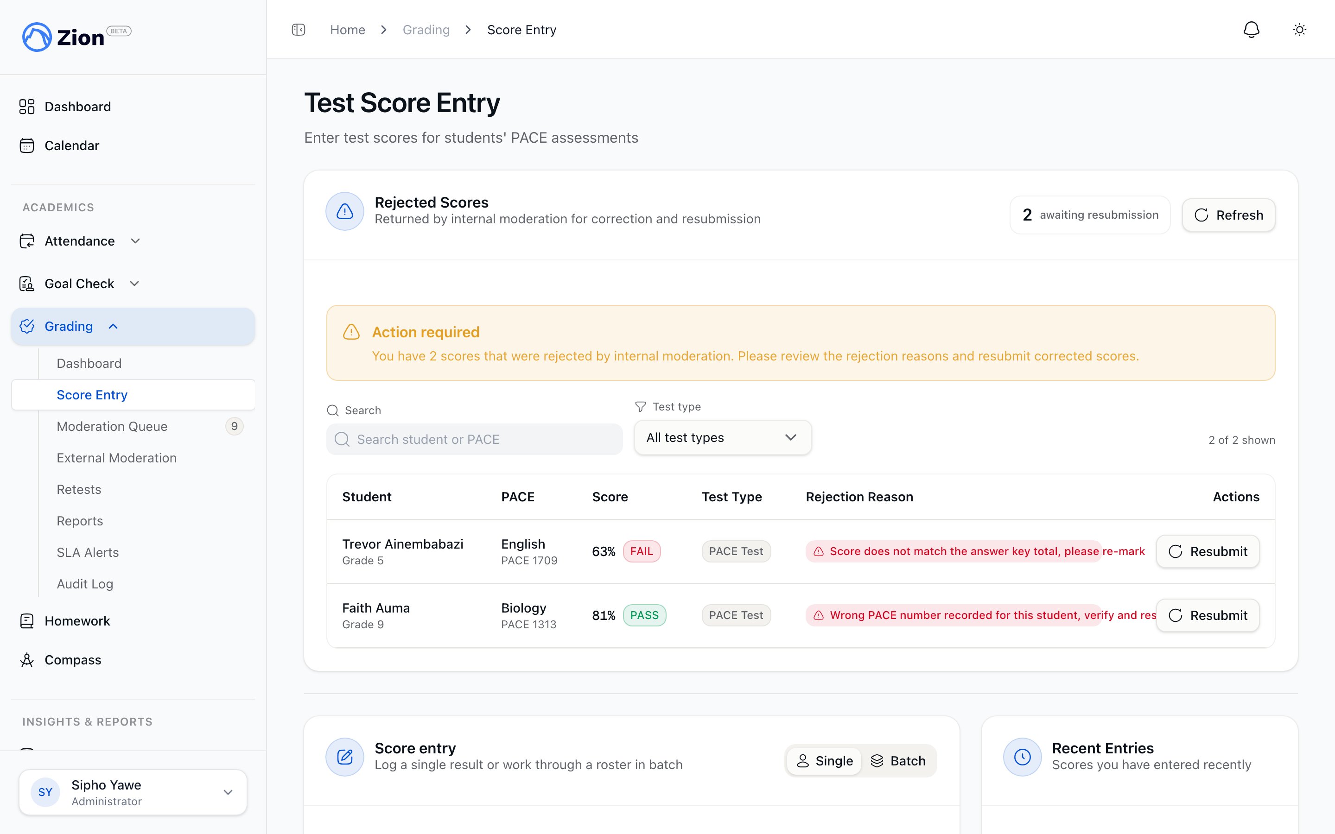Resubmit Trevor Ainembabazi's score

pyautogui.click(x=1208, y=551)
